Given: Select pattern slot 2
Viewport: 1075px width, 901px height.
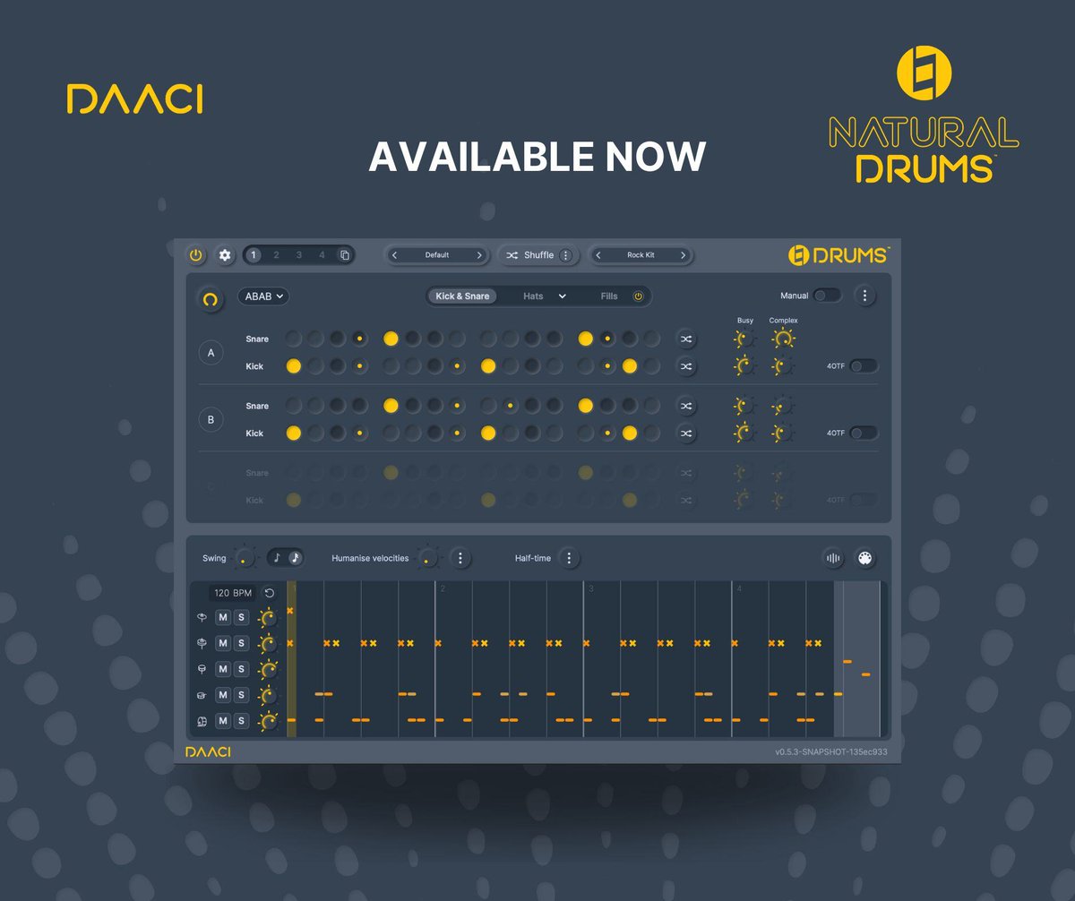Looking at the screenshot, I should tap(276, 255).
